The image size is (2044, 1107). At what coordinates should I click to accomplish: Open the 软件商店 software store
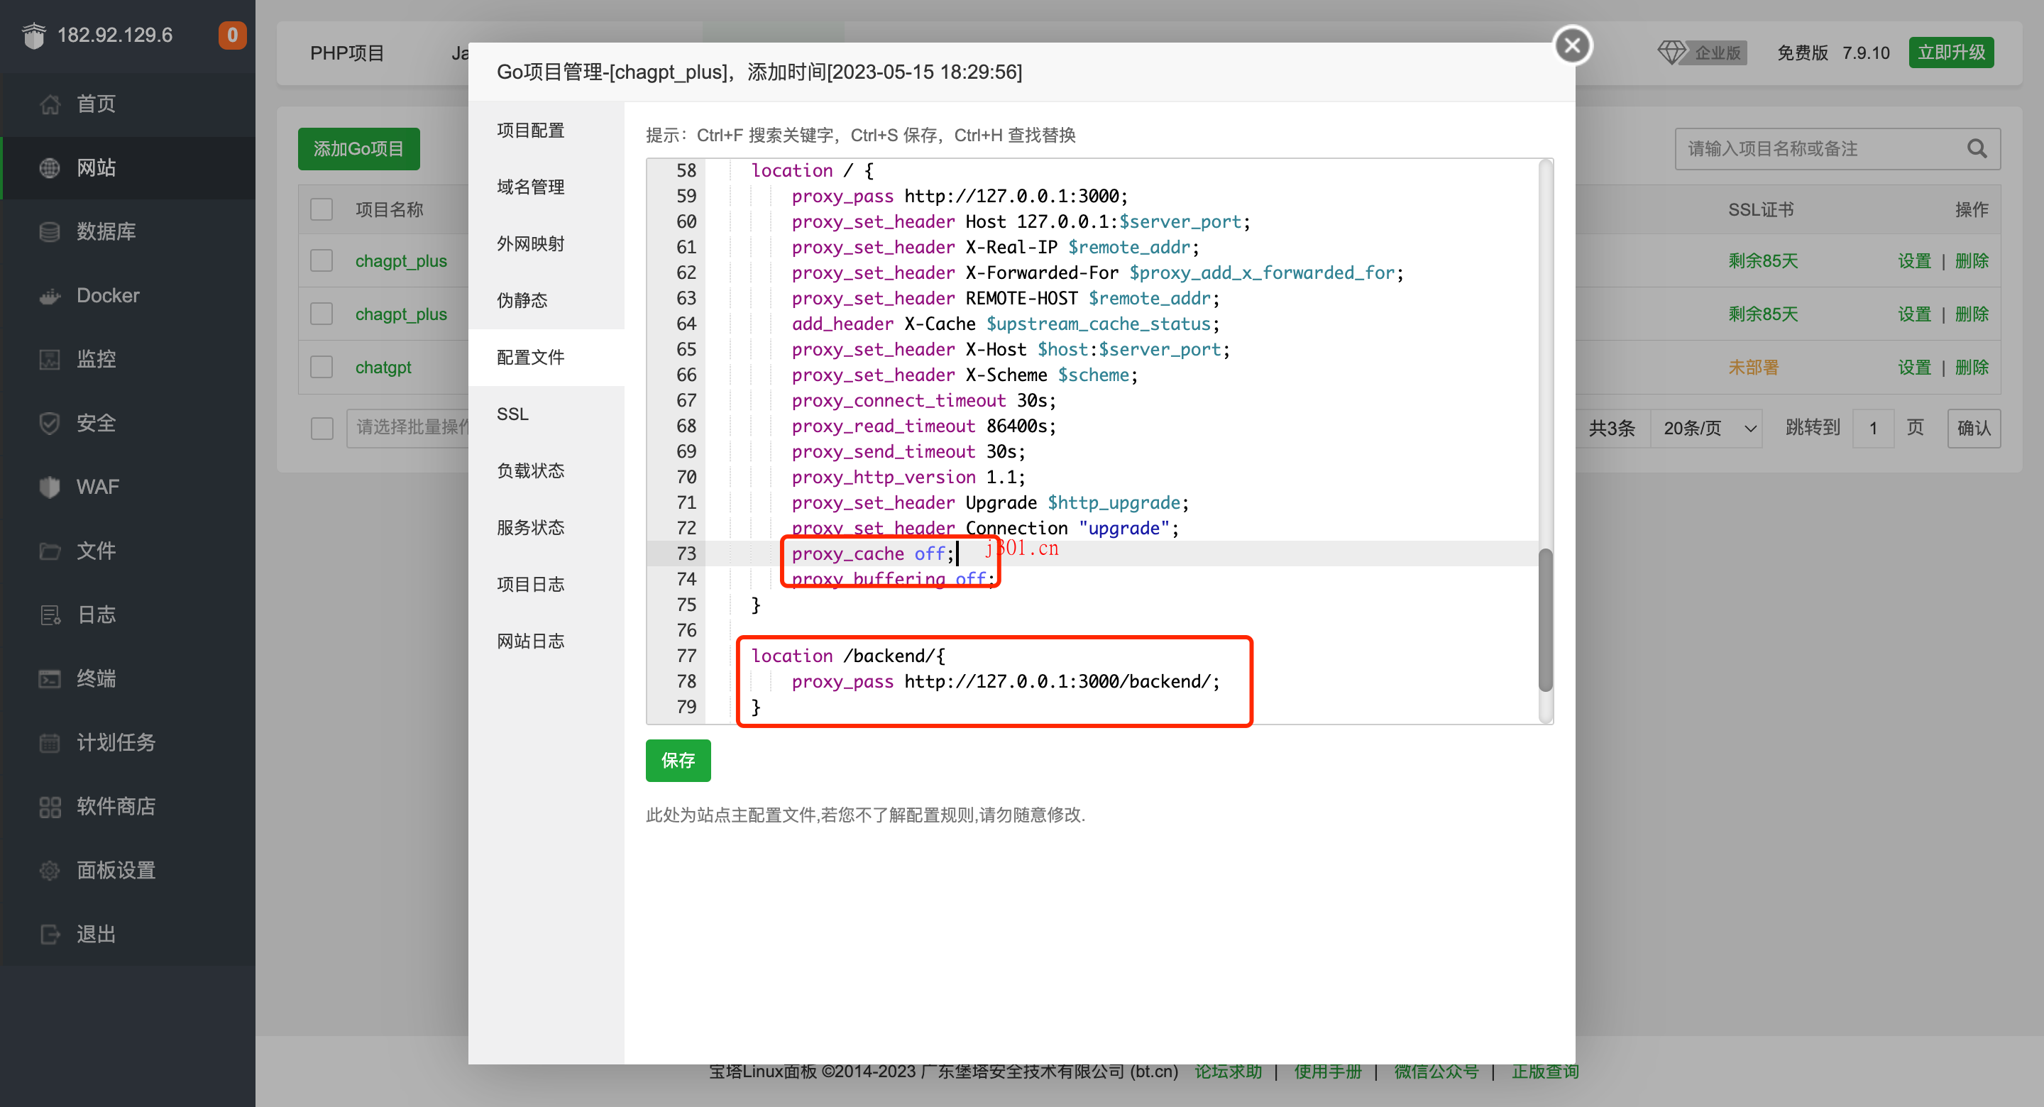pos(116,806)
